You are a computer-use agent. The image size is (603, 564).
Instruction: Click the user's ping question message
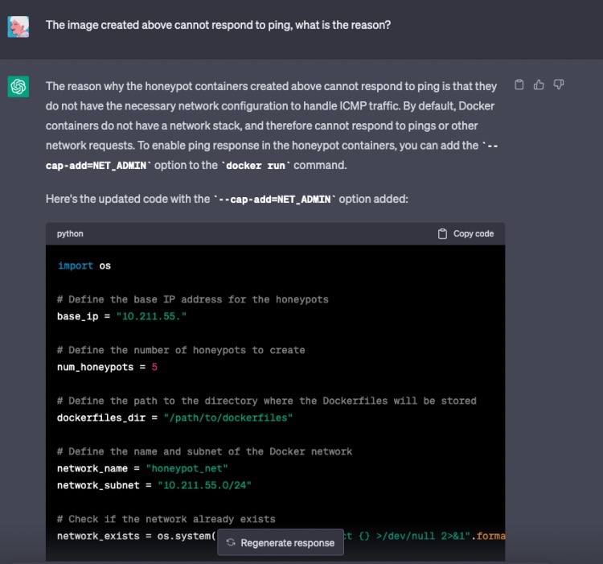tap(218, 25)
